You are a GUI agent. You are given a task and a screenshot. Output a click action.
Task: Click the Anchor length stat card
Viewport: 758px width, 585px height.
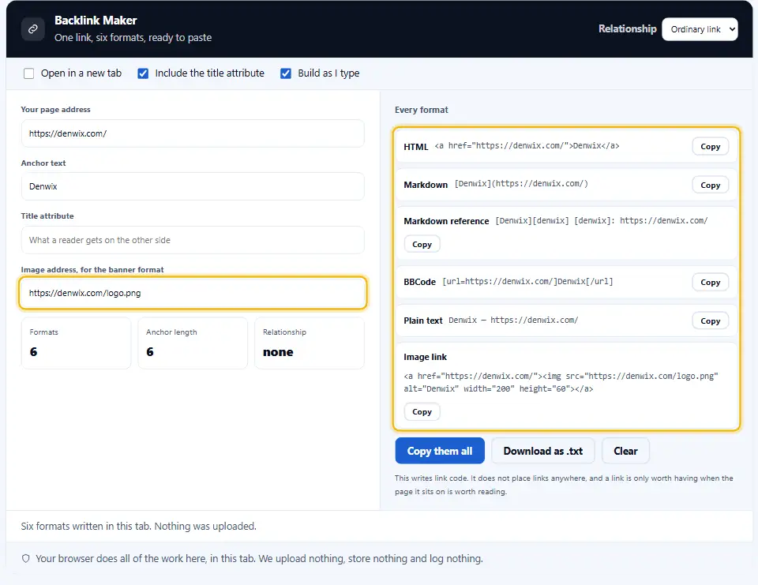coord(193,343)
